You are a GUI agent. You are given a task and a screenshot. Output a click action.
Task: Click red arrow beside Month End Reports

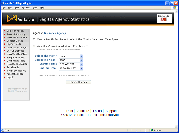click(x=5, y=71)
